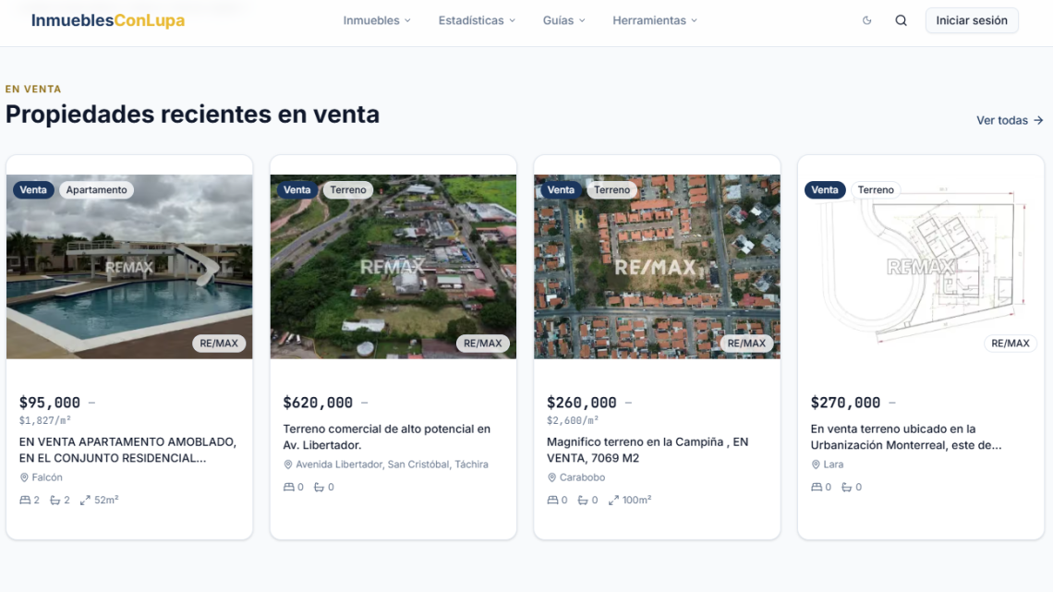
Task: Click the Falcón location pin icon
Action: [24, 477]
